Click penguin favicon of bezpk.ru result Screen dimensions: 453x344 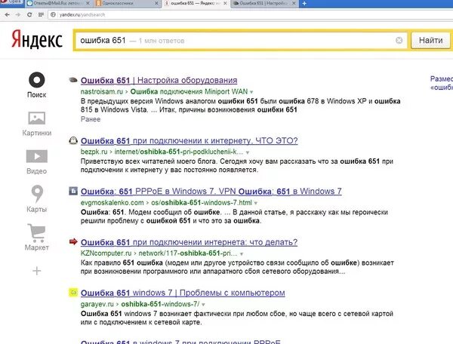[73, 140]
